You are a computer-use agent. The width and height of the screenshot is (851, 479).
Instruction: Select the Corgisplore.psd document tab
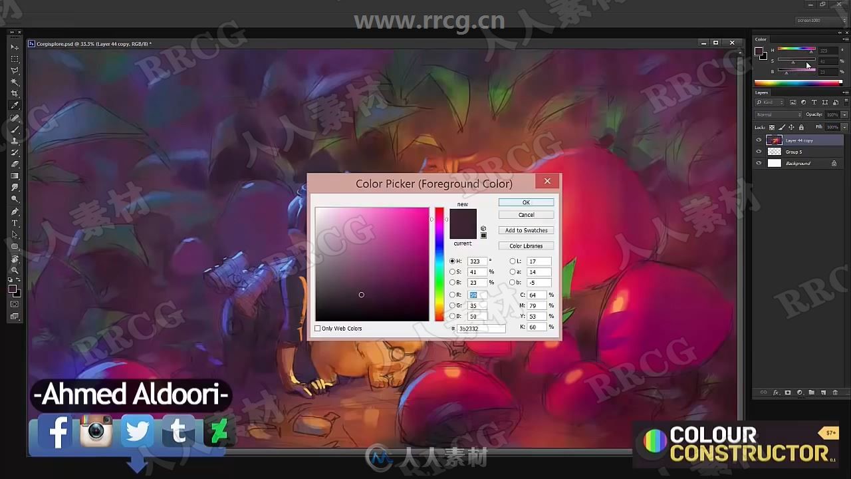pos(94,44)
